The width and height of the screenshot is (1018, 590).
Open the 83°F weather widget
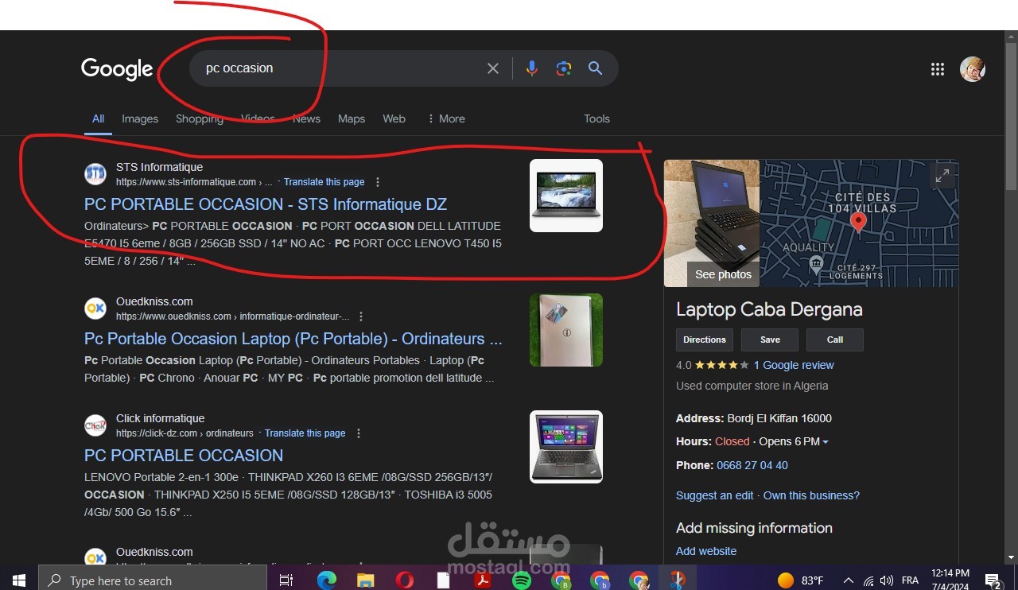(x=800, y=580)
